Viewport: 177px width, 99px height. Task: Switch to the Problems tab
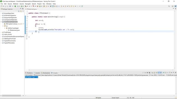coord(29,73)
